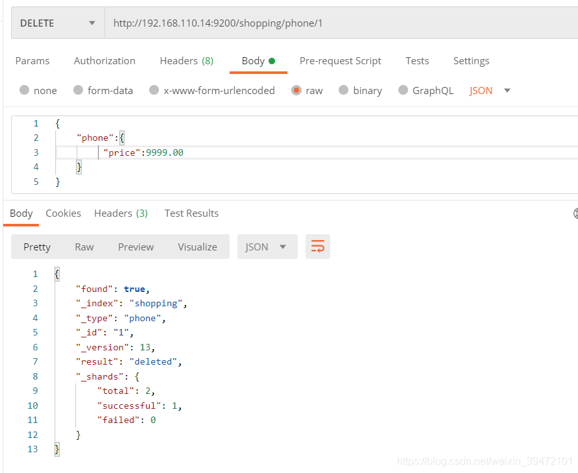Viewport: 578px width, 473px height.
Task: Open the response Cookies tab
Action: click(64, 213)
